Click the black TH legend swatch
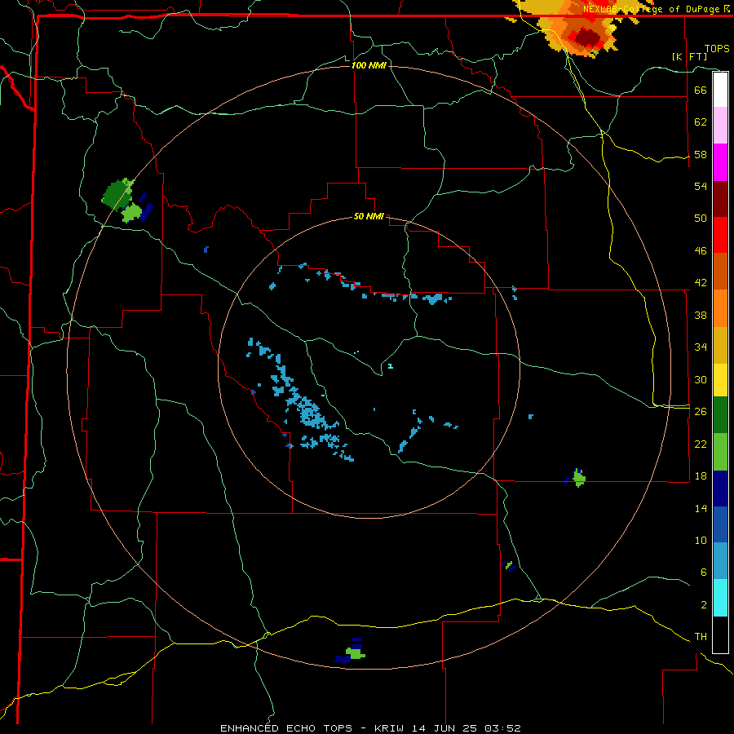 720,635
